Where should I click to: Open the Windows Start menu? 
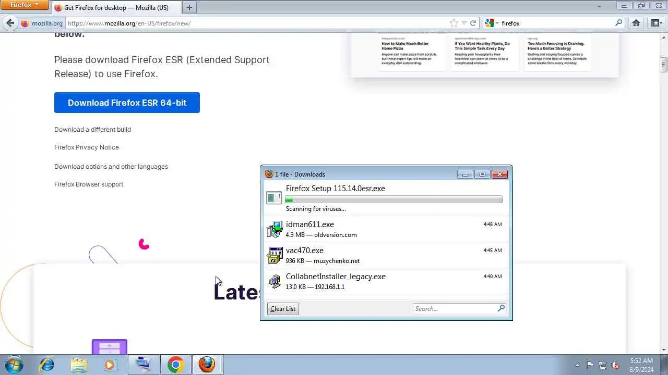tap(13, 365)
